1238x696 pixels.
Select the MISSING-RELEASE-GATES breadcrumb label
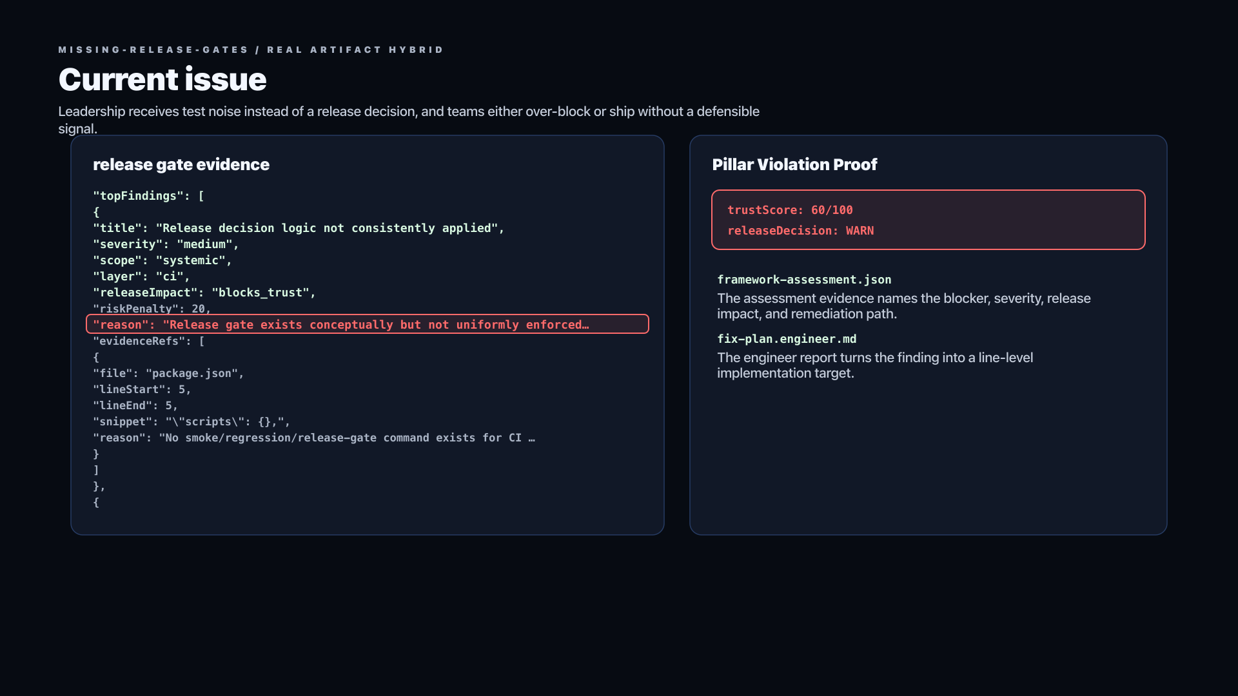tap(153, 50)
